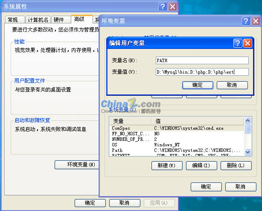The image size is (262, 211).
Task: Select the NUMBER_OF_PR... variable row
Action: tap(177, 139)
